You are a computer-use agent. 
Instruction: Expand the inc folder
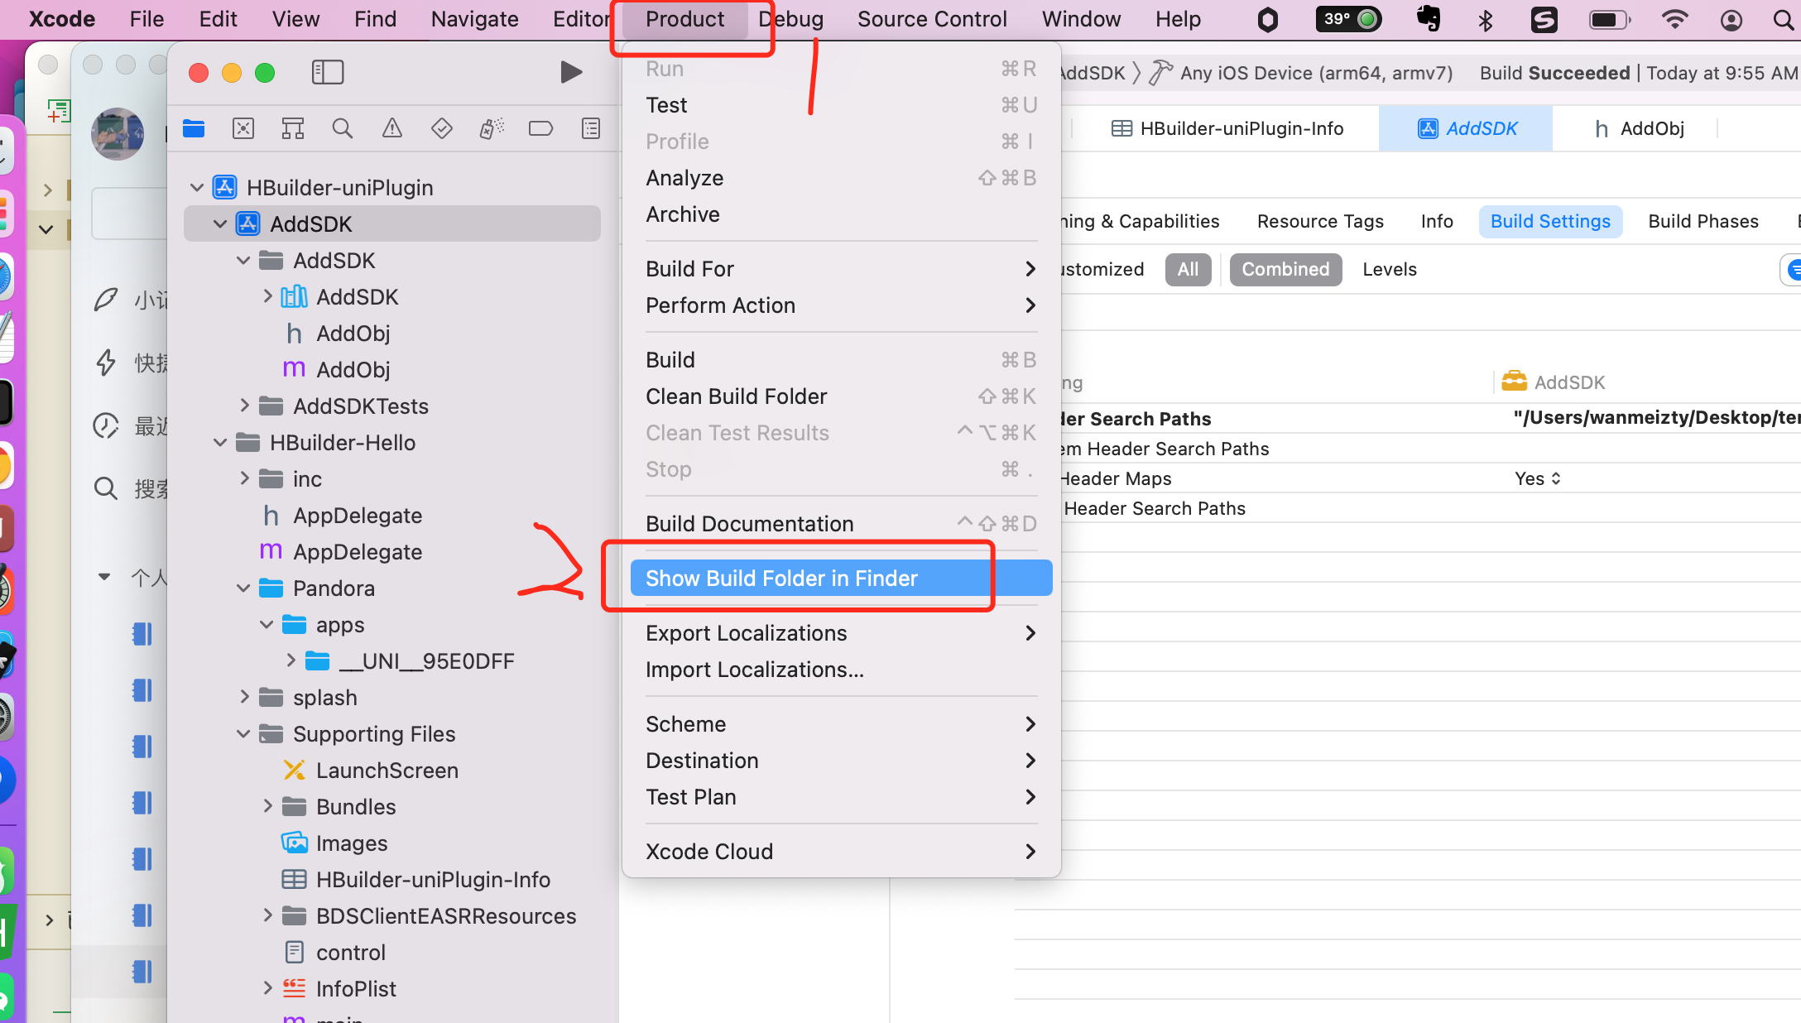[244, 478]
